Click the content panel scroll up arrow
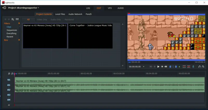The image size is (208, 110). [122, 24]
